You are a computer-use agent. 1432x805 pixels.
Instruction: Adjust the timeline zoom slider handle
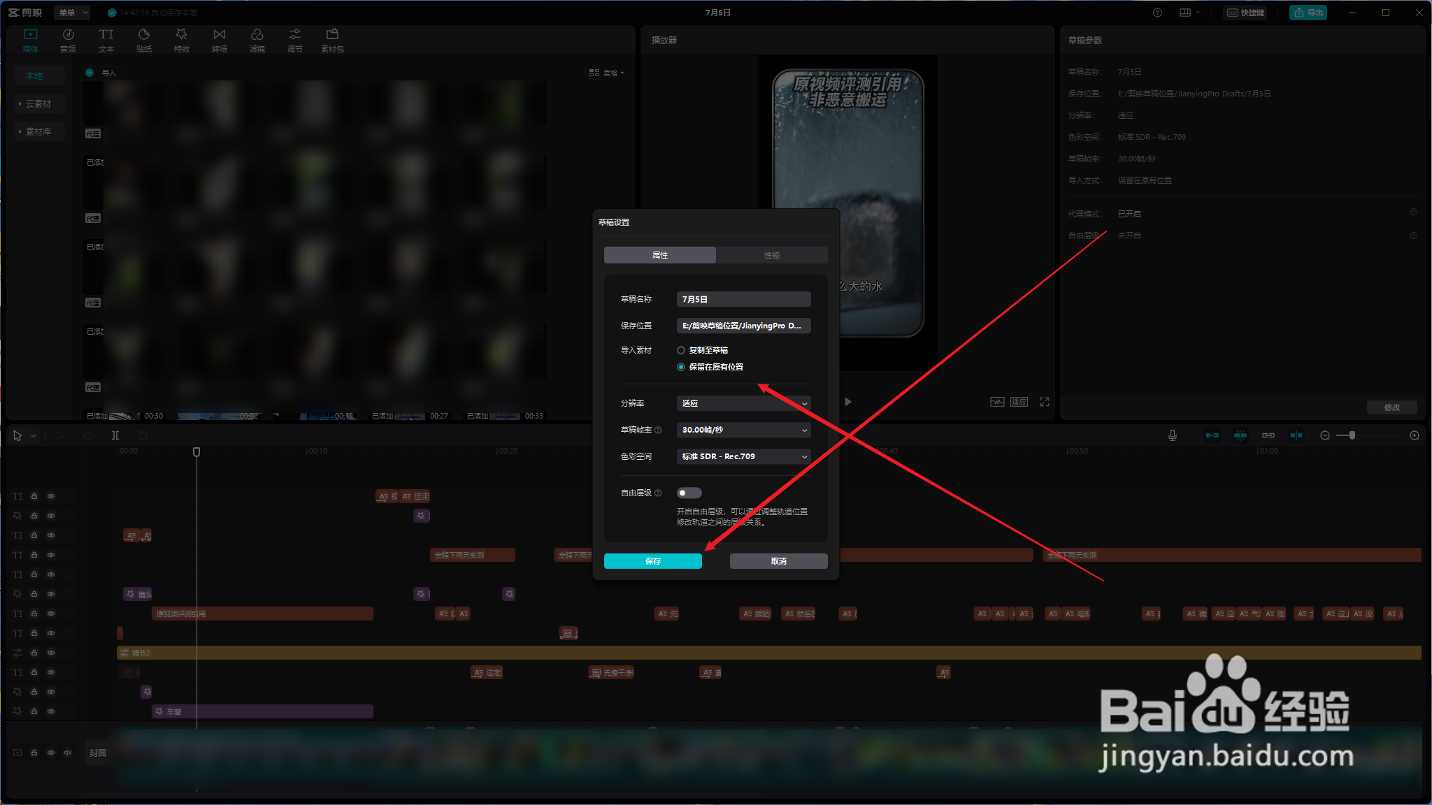coord(1352,435)
